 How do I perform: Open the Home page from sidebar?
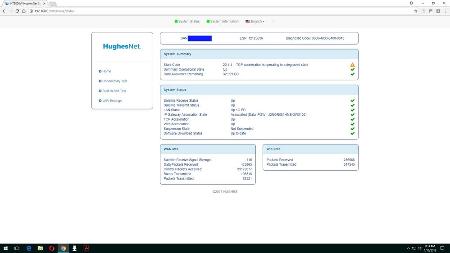pyautogui.click(x=106, y=71)
